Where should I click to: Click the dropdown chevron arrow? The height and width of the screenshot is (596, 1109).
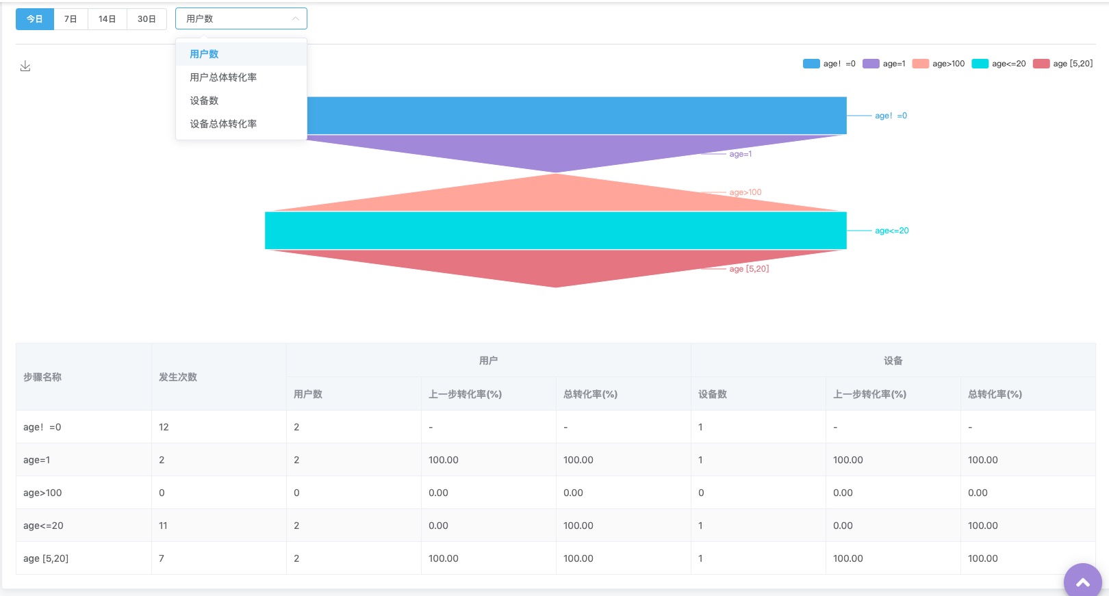(x=296, y=18)
